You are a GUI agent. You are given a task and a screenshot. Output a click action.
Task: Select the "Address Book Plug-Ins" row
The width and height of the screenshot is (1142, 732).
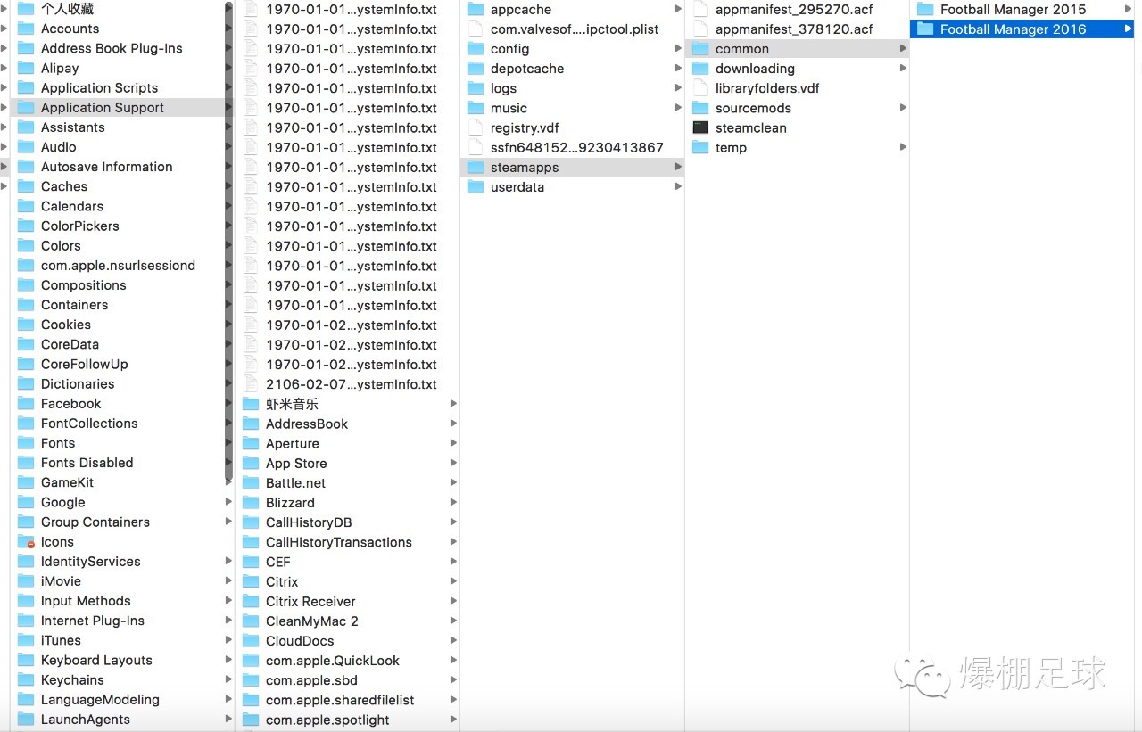click(117, 49)
